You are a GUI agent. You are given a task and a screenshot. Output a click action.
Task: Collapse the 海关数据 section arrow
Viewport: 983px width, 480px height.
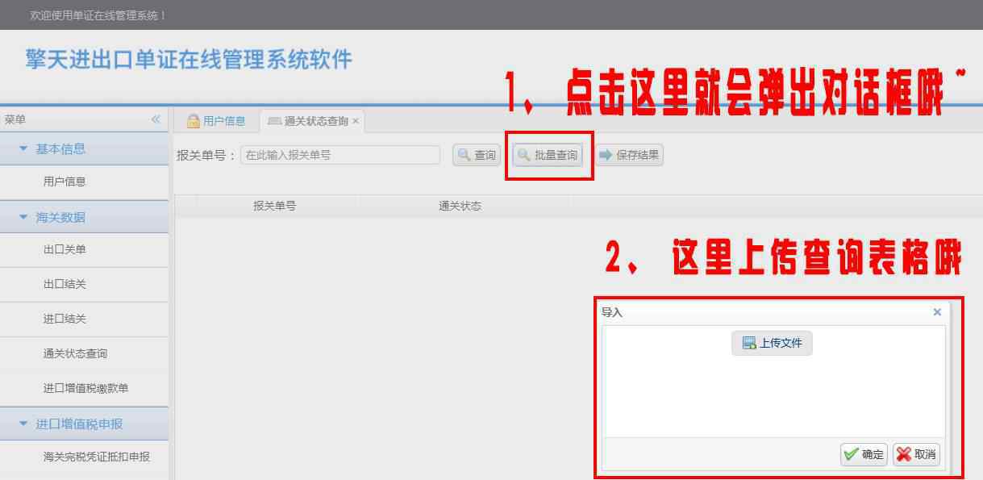point(23,217)
